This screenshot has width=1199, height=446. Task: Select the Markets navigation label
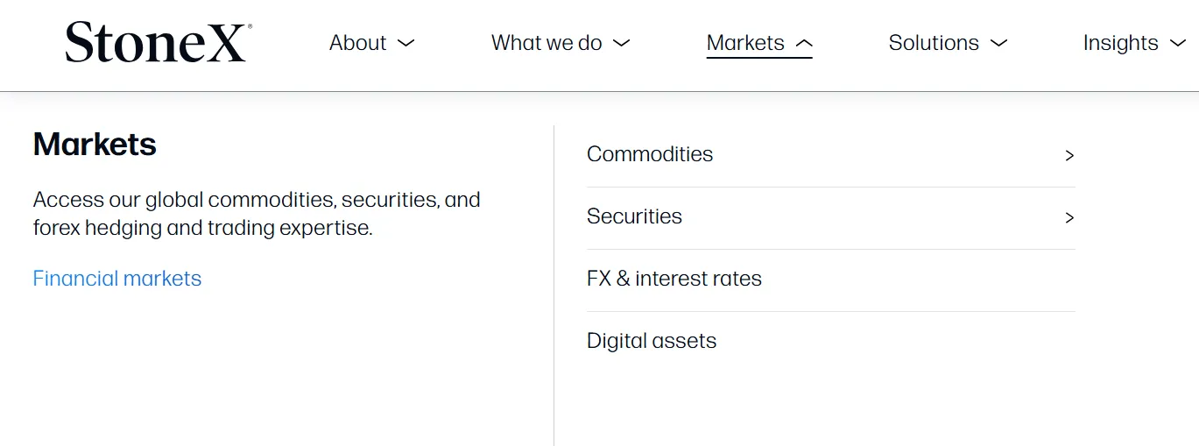click(x=745, y=43)
